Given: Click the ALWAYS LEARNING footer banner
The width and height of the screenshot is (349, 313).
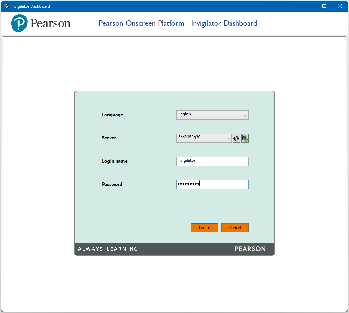Looking at the screenshot, I should click(x=107, y=249).
